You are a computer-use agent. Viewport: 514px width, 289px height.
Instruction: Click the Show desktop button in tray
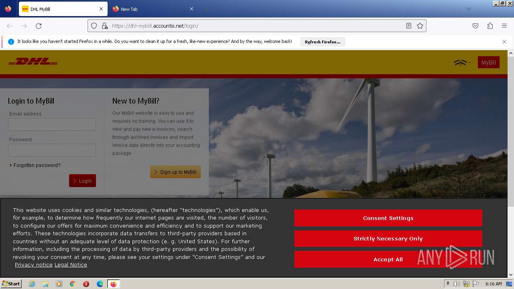point(509,284)
